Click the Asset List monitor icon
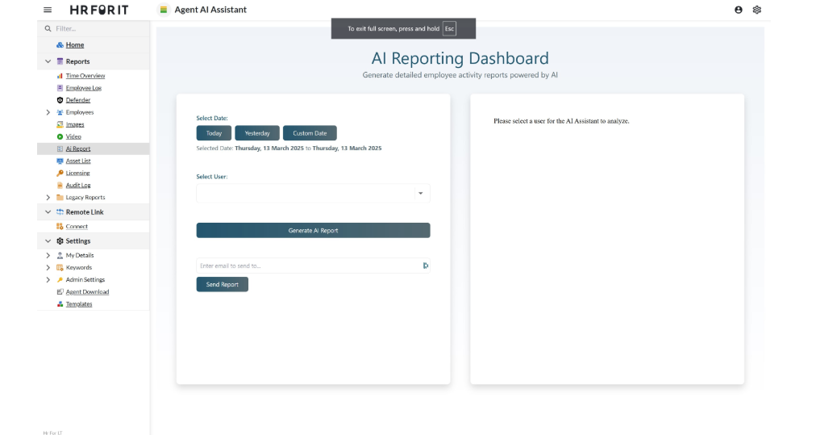This screenshot has height=435, width=816. 60,161
